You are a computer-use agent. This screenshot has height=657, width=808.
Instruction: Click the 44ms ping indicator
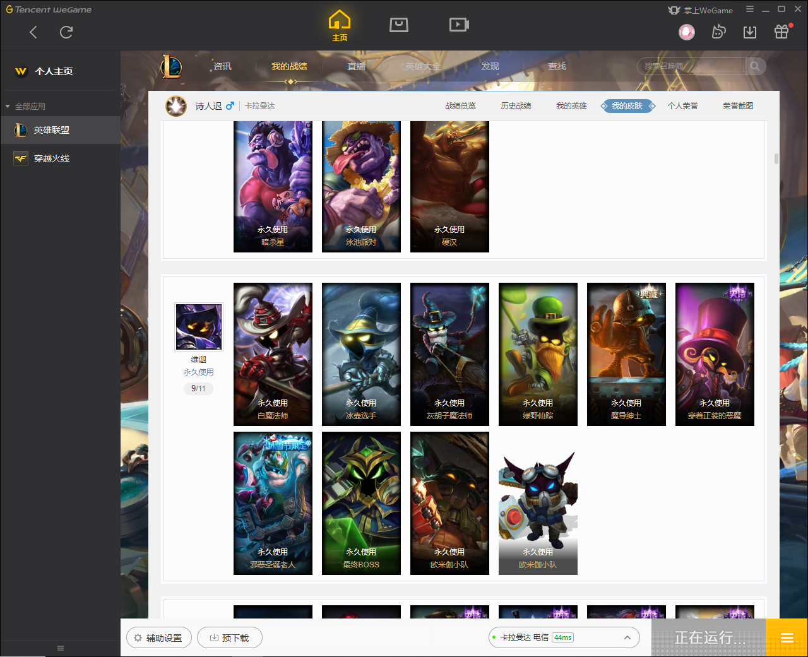coord(562,637)
